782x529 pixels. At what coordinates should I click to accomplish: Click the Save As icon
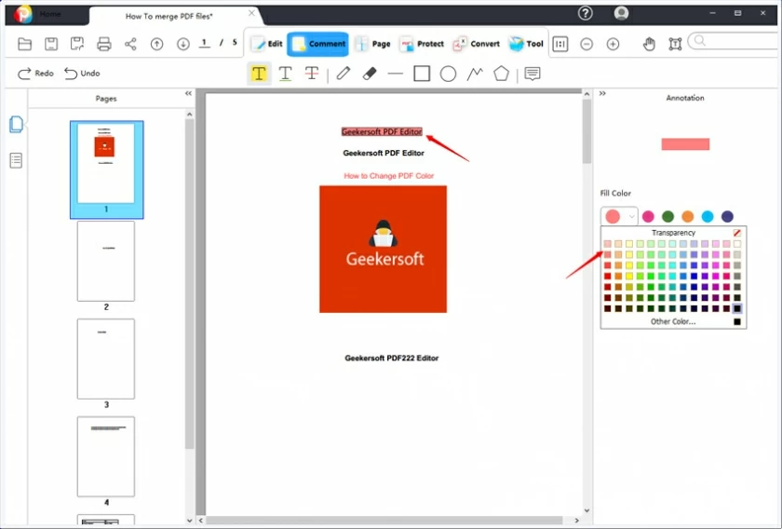coord(77,44)
